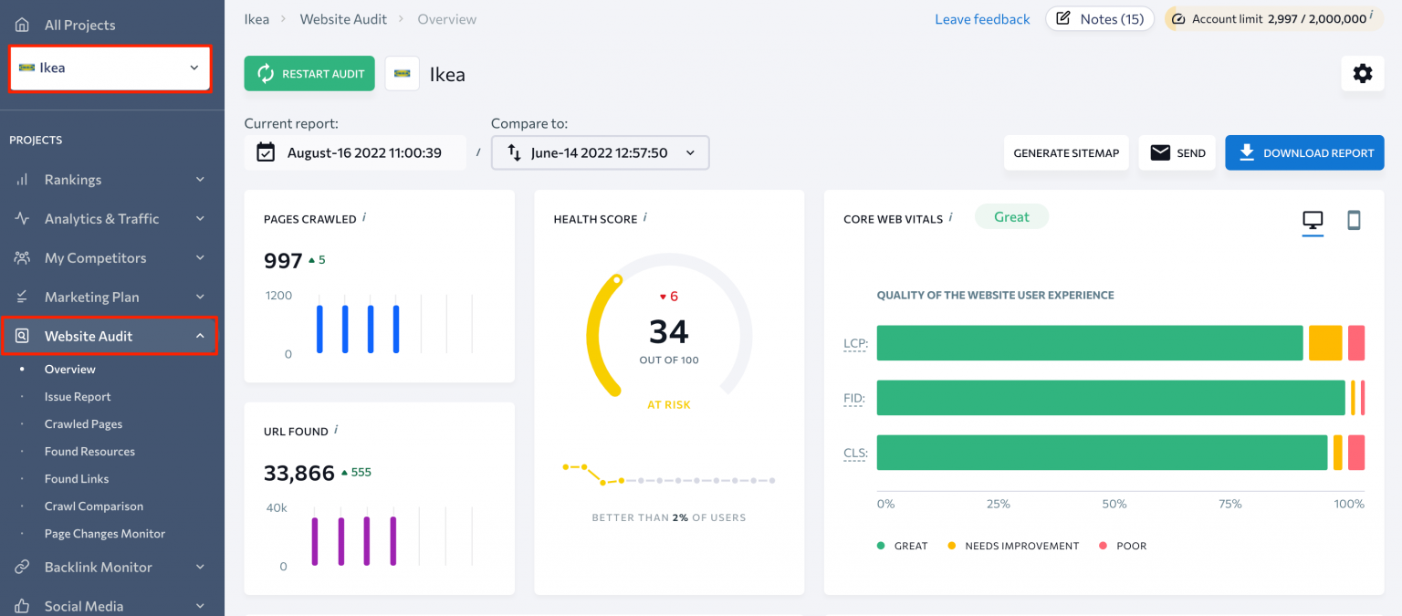Click info icon next to Pages Crawled
This screenshot has height=616, width=1402.
click(364, 218)
